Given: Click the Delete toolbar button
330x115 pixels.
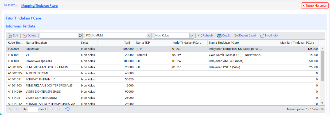Looking at the screenshot, I should click(30, 36).
